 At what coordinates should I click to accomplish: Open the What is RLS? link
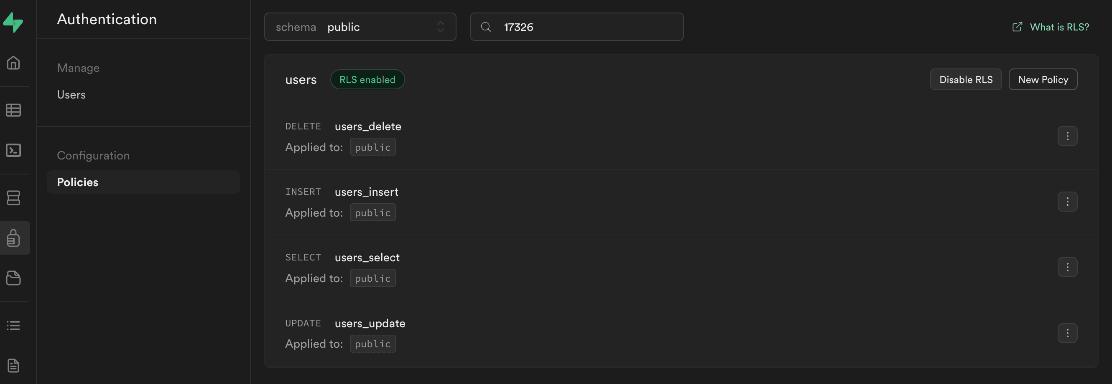click(1059, 27)
